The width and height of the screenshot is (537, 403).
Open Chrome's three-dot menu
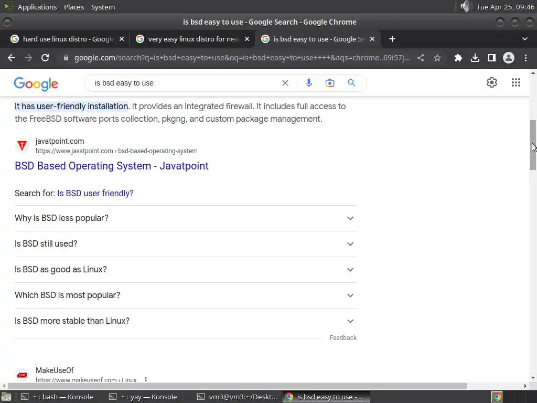pos(525,58)
